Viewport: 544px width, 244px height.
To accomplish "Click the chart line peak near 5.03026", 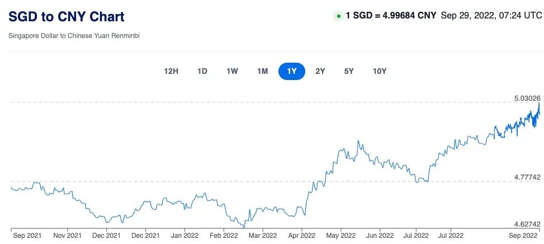I will 539,104.
